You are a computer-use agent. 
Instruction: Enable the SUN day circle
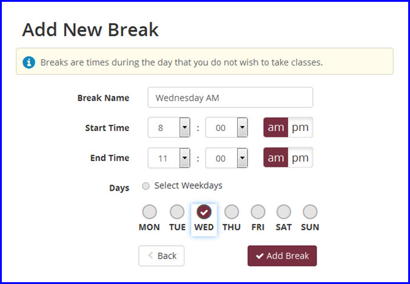310,212
